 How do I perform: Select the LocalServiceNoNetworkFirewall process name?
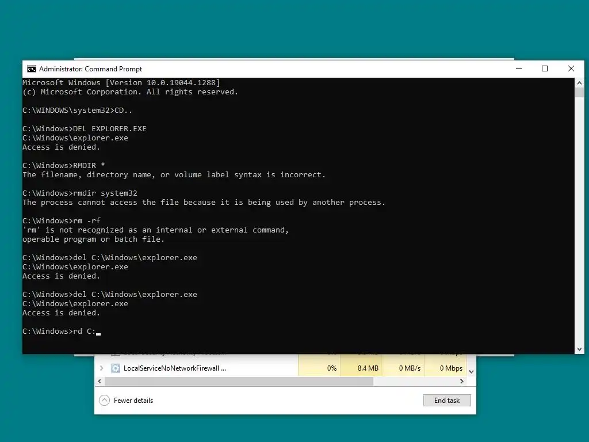[x=175, y=368]
